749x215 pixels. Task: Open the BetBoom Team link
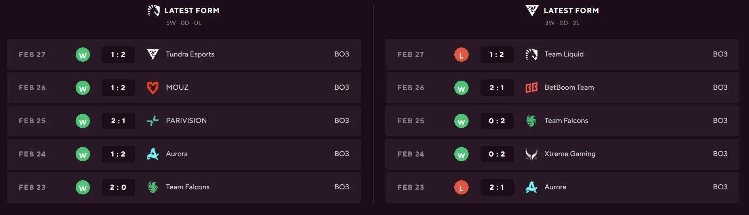[569, 87]
